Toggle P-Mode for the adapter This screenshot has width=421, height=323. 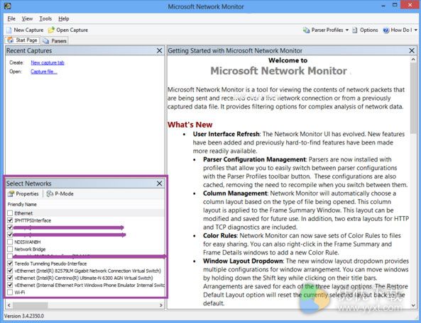[x=60, y=193]
